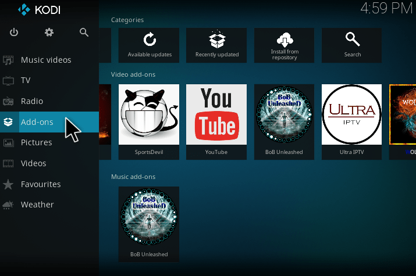Click the YouTube label text
Screen dimensions: 416x276
click(x=216, y=152)
